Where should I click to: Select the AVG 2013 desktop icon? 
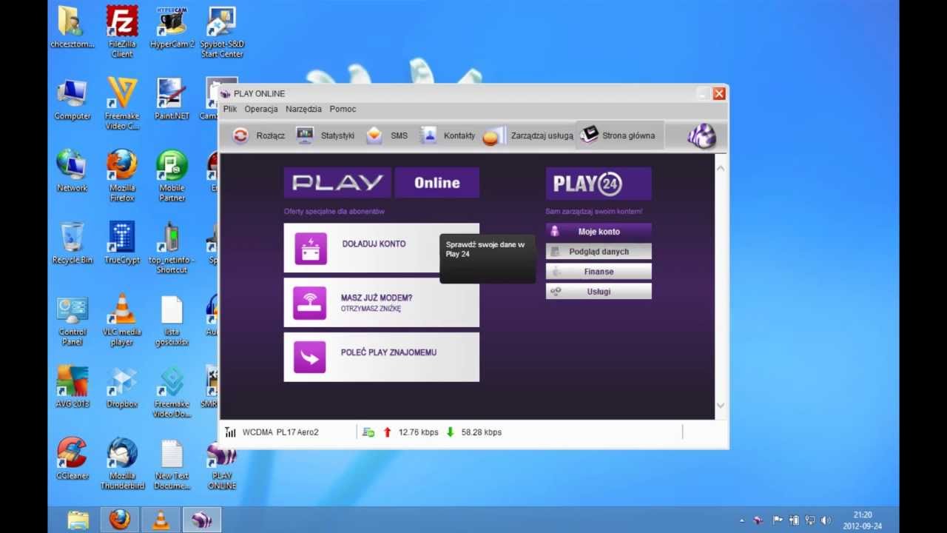tap(73, 388)
